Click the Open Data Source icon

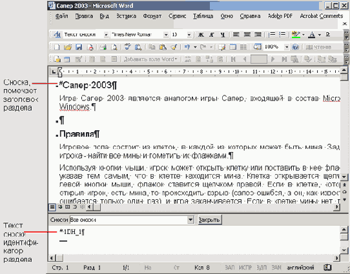pyautogui.click(x=67, y=59)
